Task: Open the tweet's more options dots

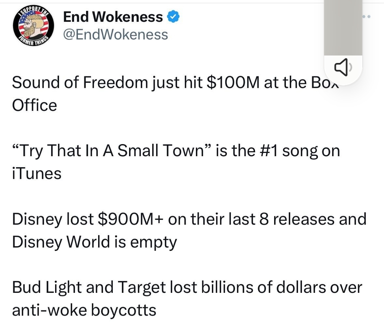Action: pyautogui.click(x=367, y=17)
